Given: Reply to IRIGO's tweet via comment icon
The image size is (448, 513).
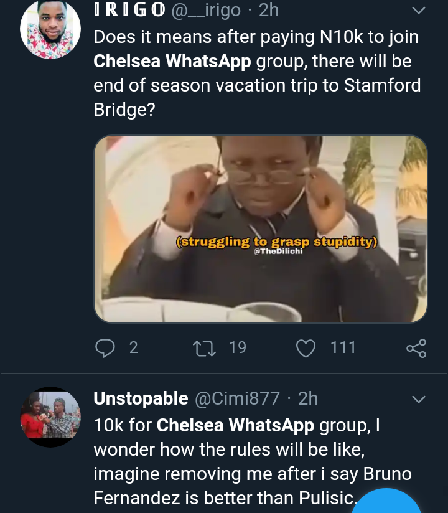Looking at the screenshot, I should click(x=105, y=347).
